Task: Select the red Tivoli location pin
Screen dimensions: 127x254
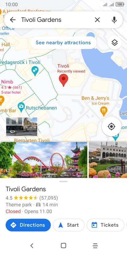Action: pos(63,80)
